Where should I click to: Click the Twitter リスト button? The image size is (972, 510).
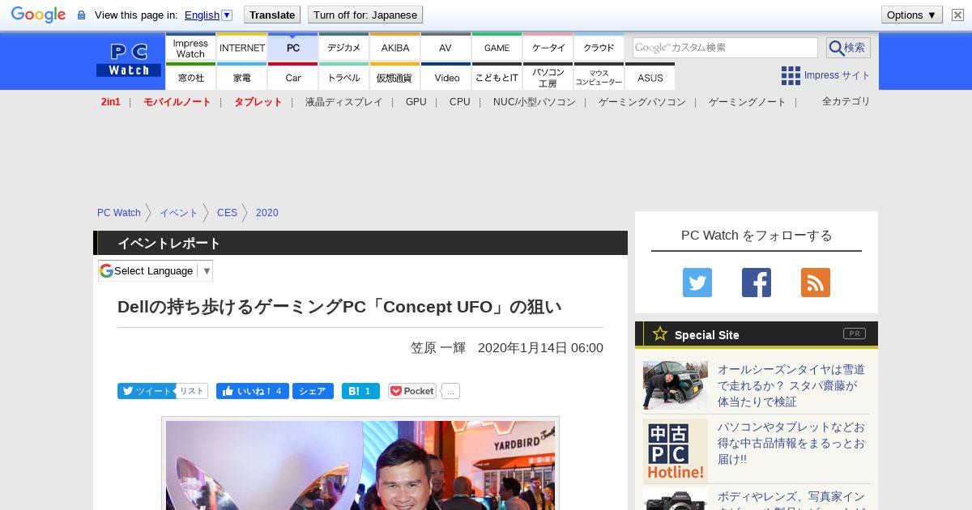(191, 391)
